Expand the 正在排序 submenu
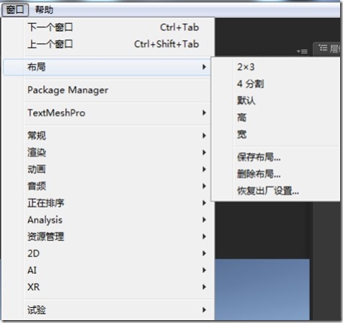Image resolution: width=343 pixels, height=323 pixels. 107,203
